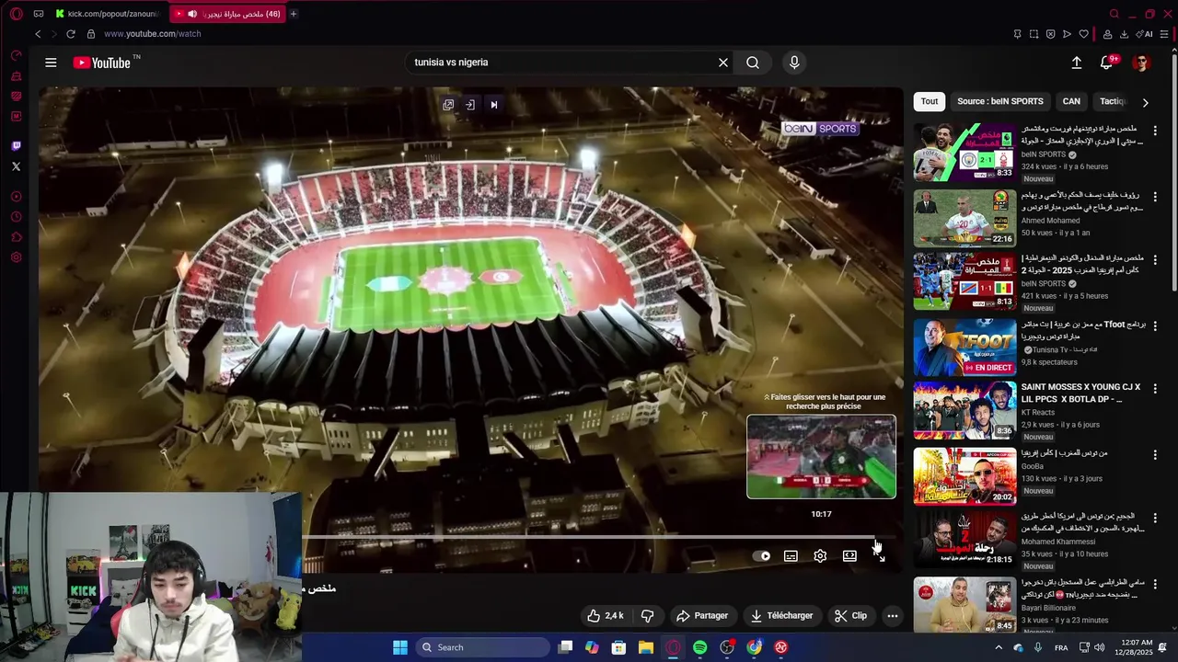Open the player settings gear
This screenshot has height=662, width=1178.
point(820,555)
